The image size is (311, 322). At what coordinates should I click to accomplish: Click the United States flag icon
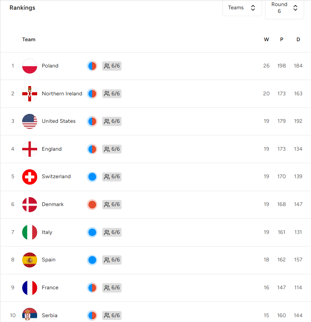pos(29,121)
